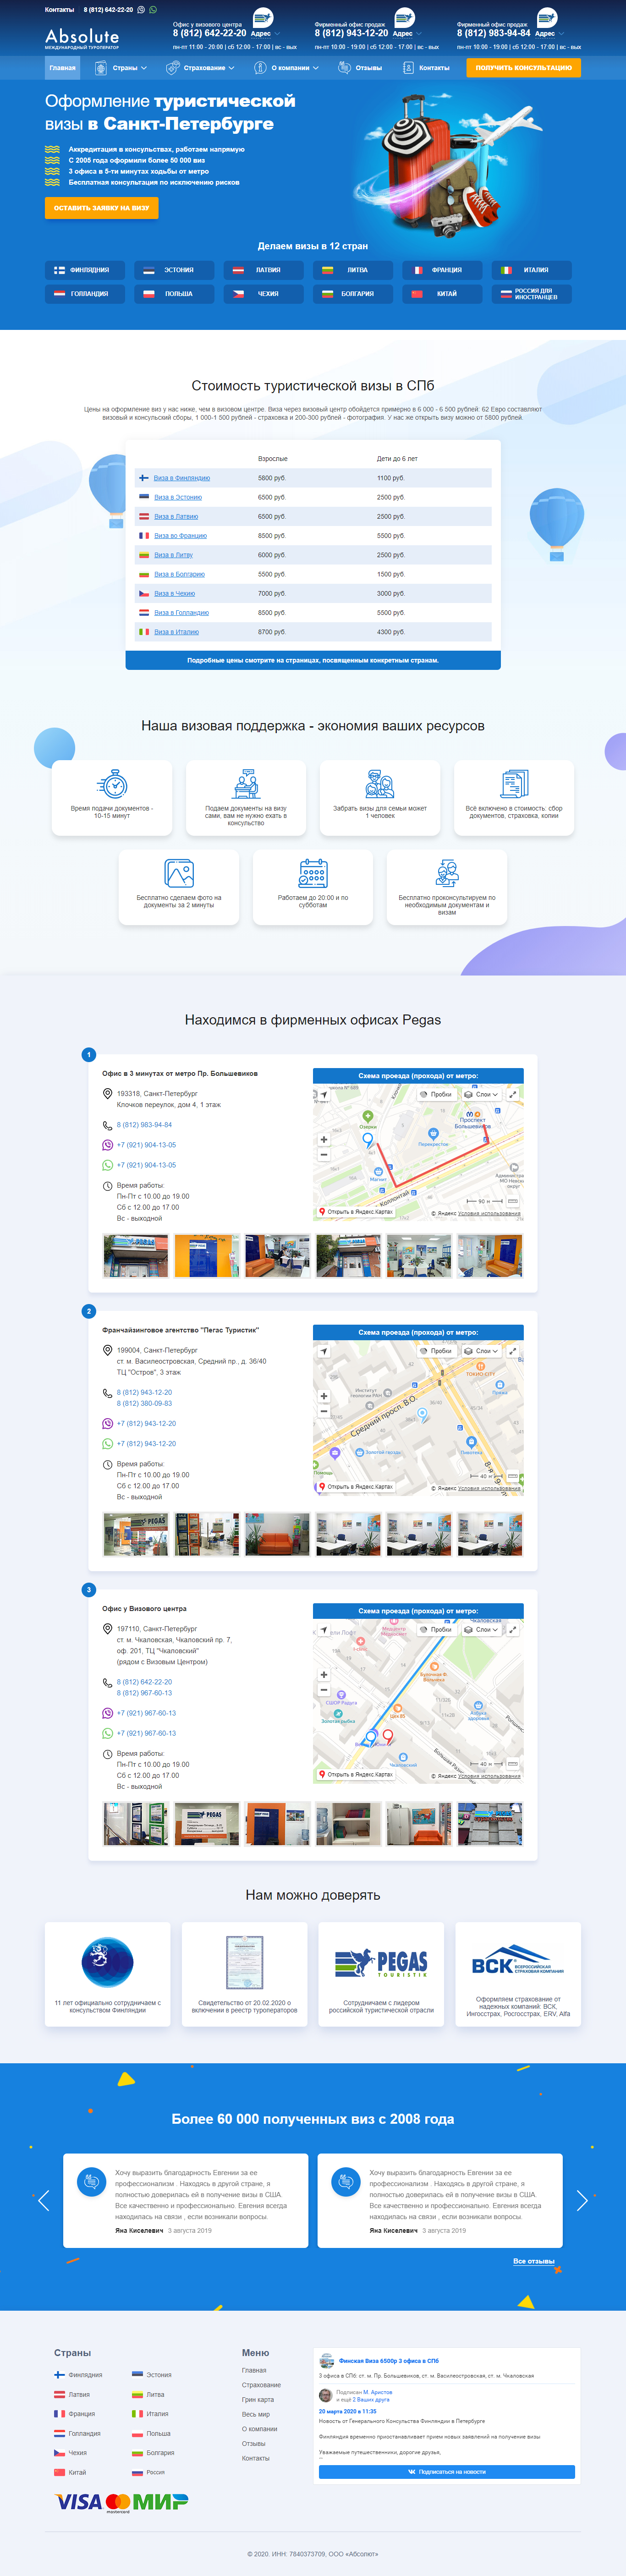Click geolocation arrow on third office map
This screenshot has width=626, height=2576.
(323, 1630)
